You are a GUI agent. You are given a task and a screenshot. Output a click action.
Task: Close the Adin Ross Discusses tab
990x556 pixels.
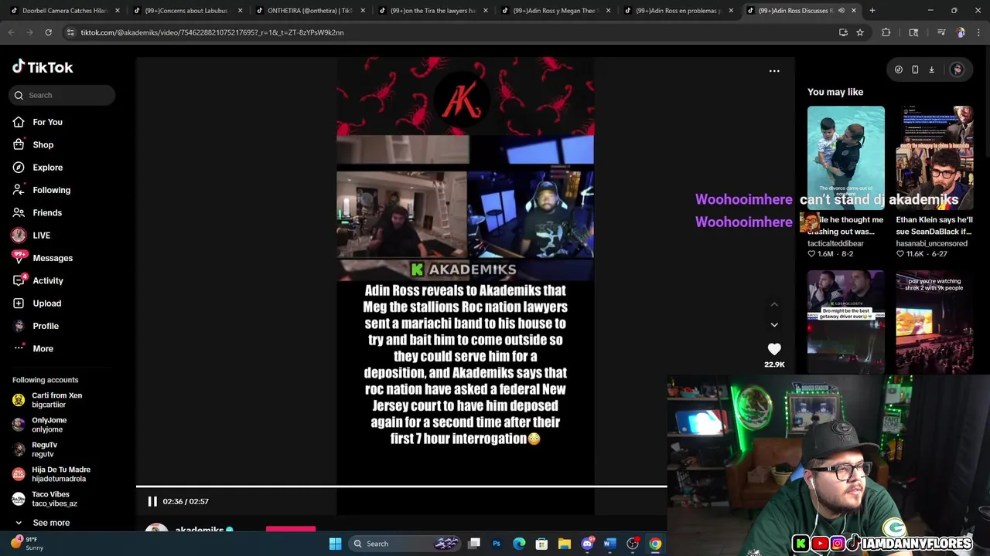pos(854,11)
